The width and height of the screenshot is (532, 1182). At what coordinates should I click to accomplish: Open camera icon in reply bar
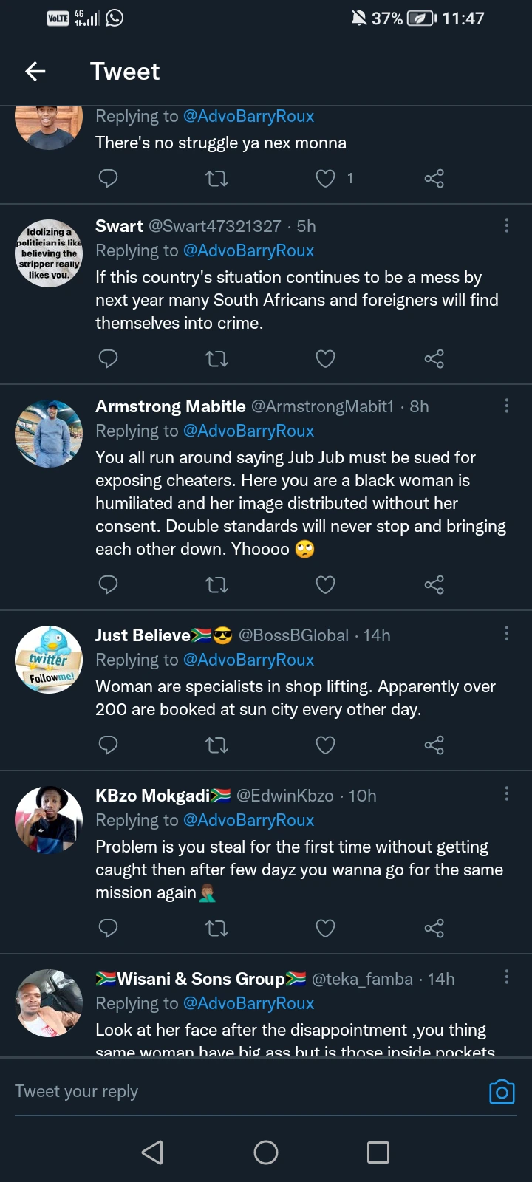502,1092
